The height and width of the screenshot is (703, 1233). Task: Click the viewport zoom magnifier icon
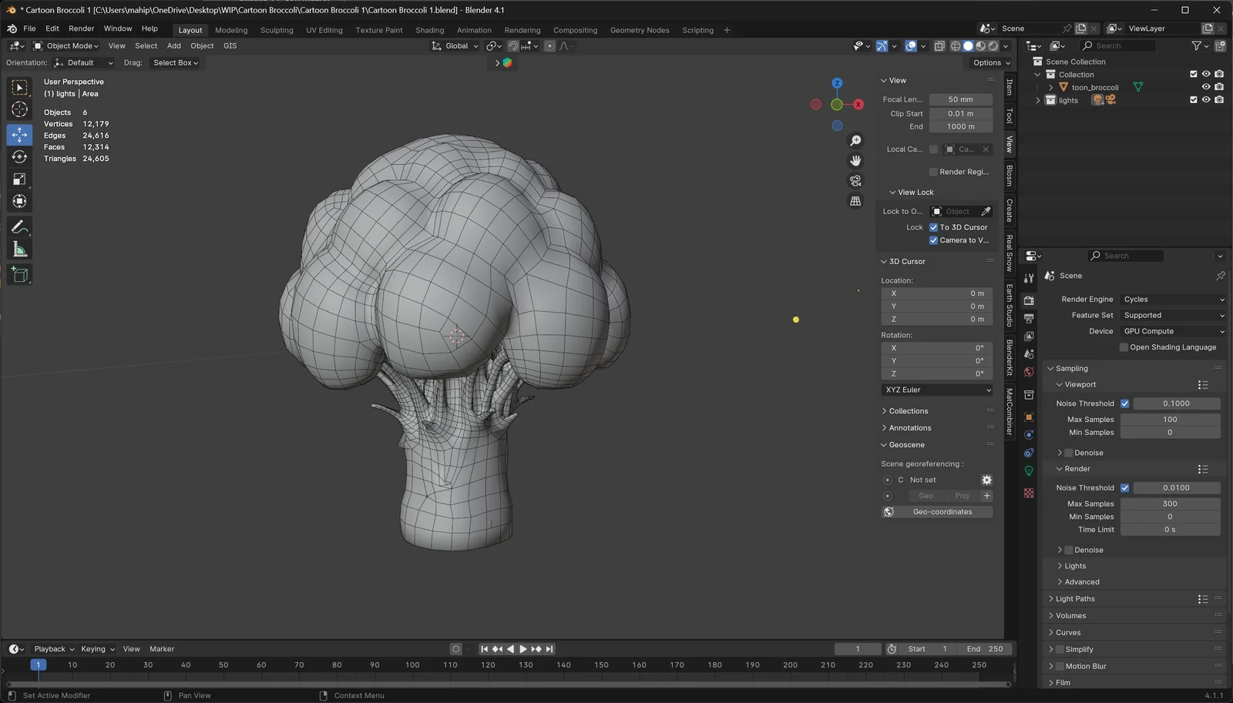pyautogui.click(x=855, y=141)
